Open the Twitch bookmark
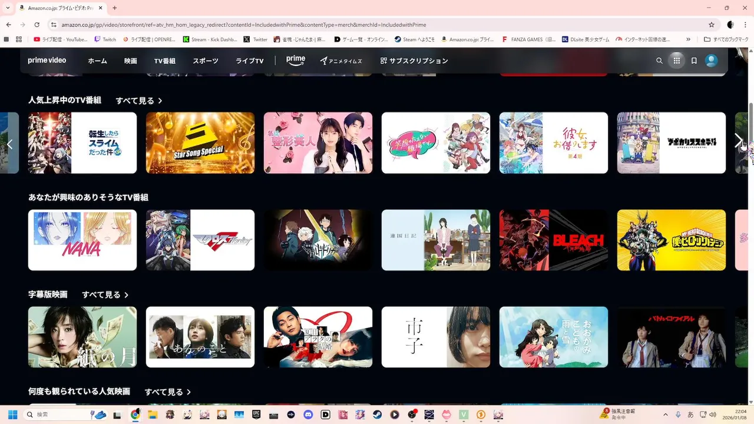Viewport: 754px width, 424px height. tap(105, 39)
